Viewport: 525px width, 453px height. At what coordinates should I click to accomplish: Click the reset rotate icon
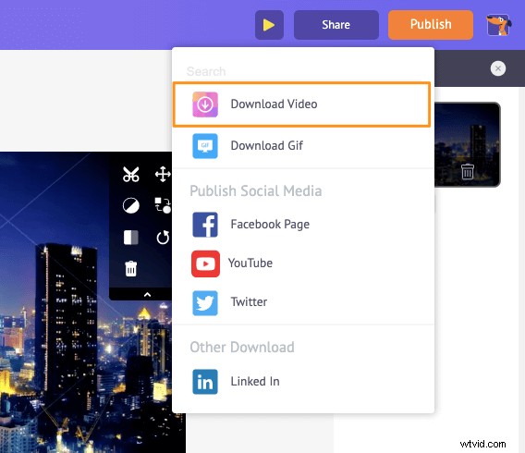point(163,237)
